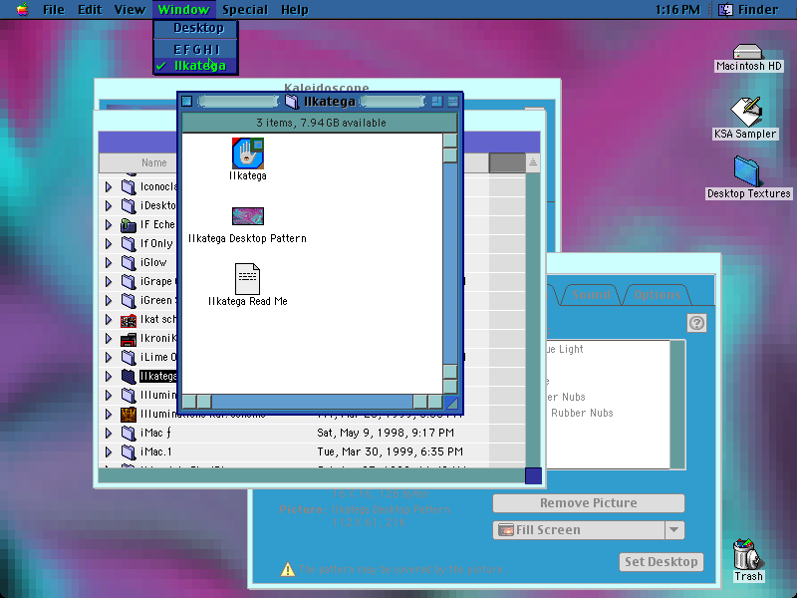
Task: Select the IF Eche row icon in the list
Action: (x=129, y=225)
